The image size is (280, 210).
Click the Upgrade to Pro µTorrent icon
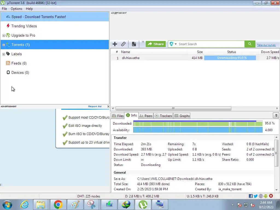(x=8, y=35)
